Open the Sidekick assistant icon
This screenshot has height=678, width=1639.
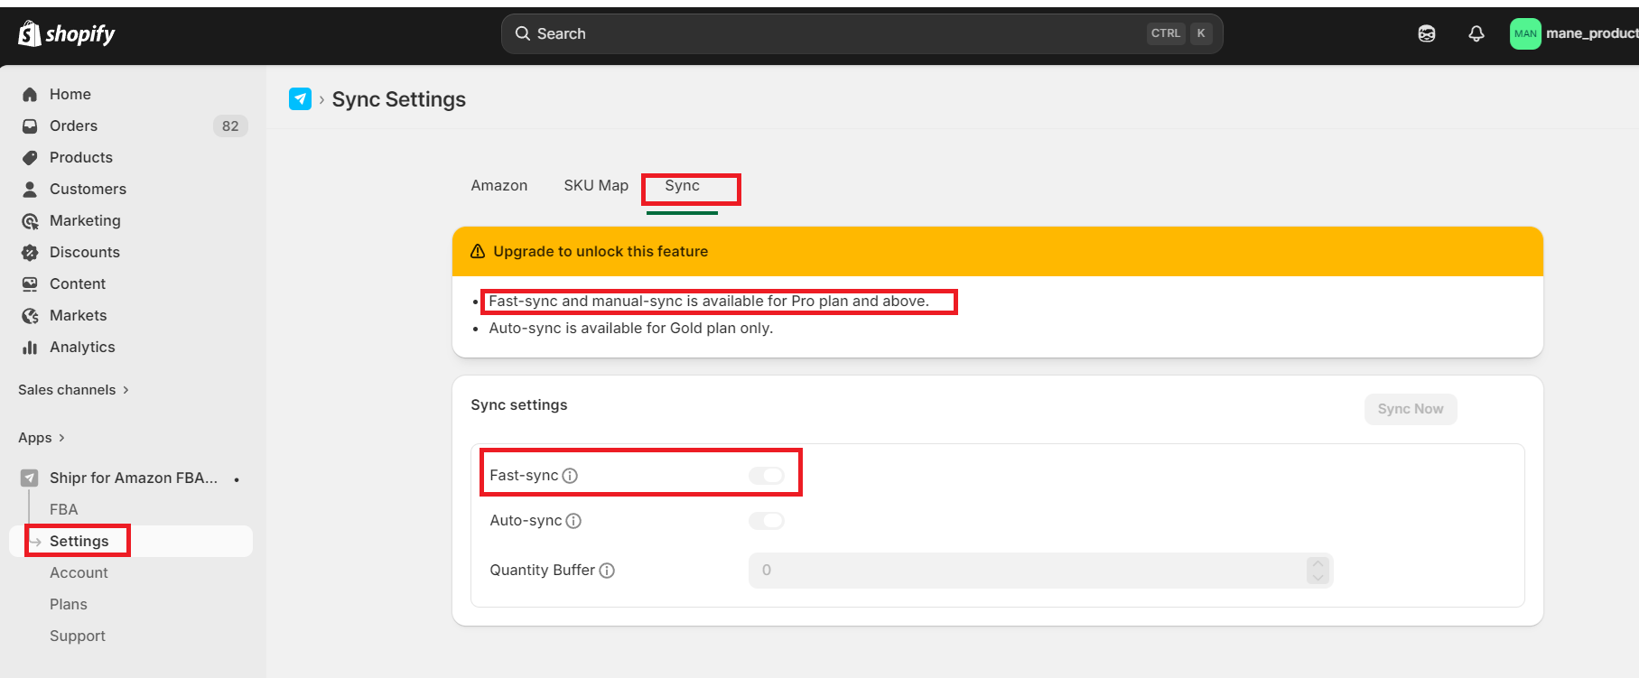click(1426, 33)
